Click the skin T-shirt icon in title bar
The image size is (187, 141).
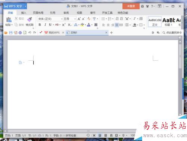click(147, 6)
